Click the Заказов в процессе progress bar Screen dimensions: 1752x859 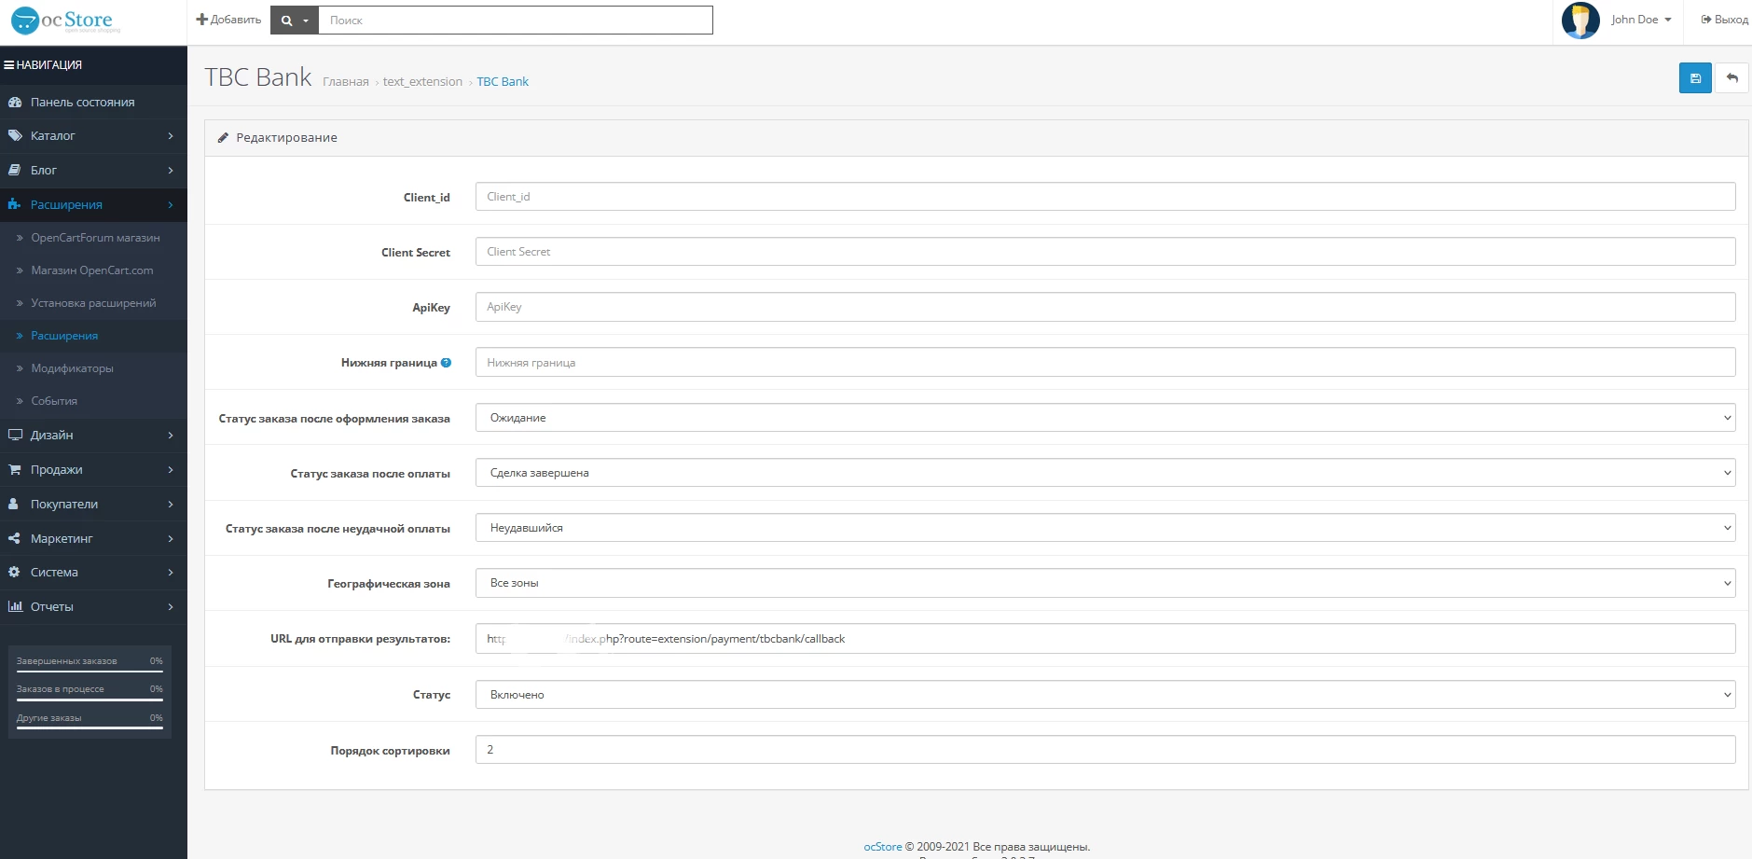point(90,700)
